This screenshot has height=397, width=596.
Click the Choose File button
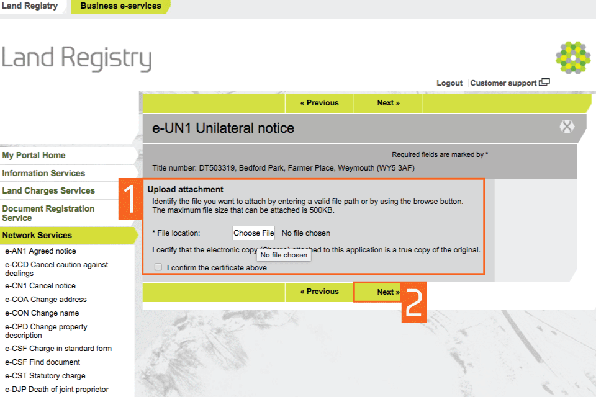click(x=253, y=233)
